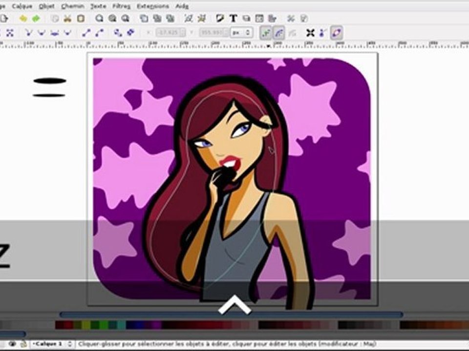The width and height of the screenshot is (469, 351).
Task: Open the Aide menu
Action: pyautogui.click(x=182, y=6)
